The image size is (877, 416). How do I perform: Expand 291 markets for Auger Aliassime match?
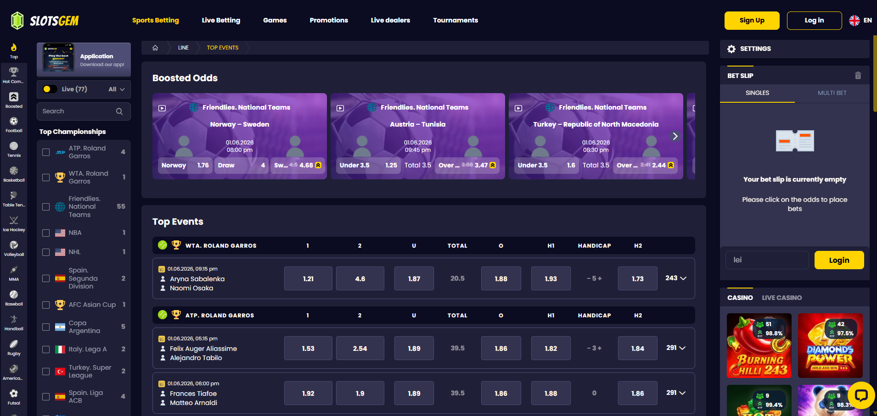676,348
